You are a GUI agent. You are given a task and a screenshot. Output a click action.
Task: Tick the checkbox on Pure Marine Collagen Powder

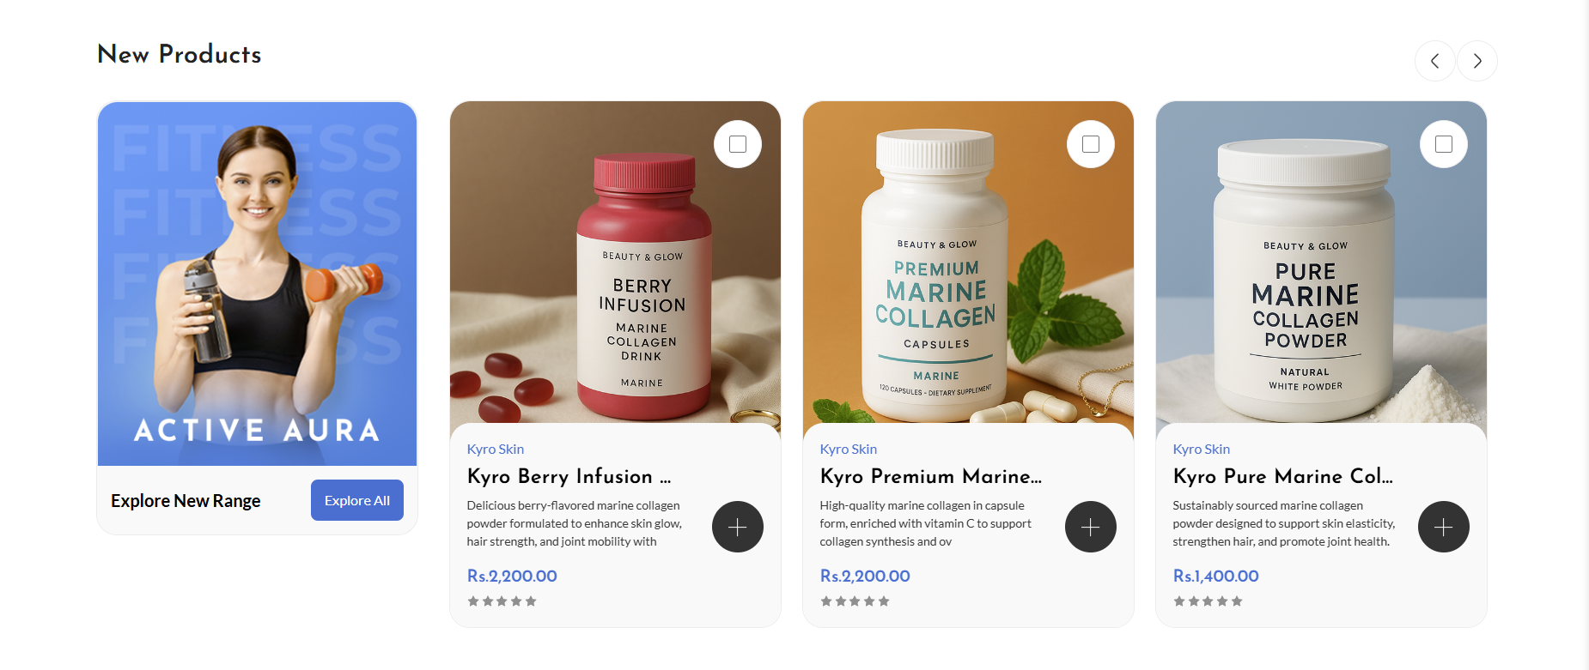click(1444, 144)
